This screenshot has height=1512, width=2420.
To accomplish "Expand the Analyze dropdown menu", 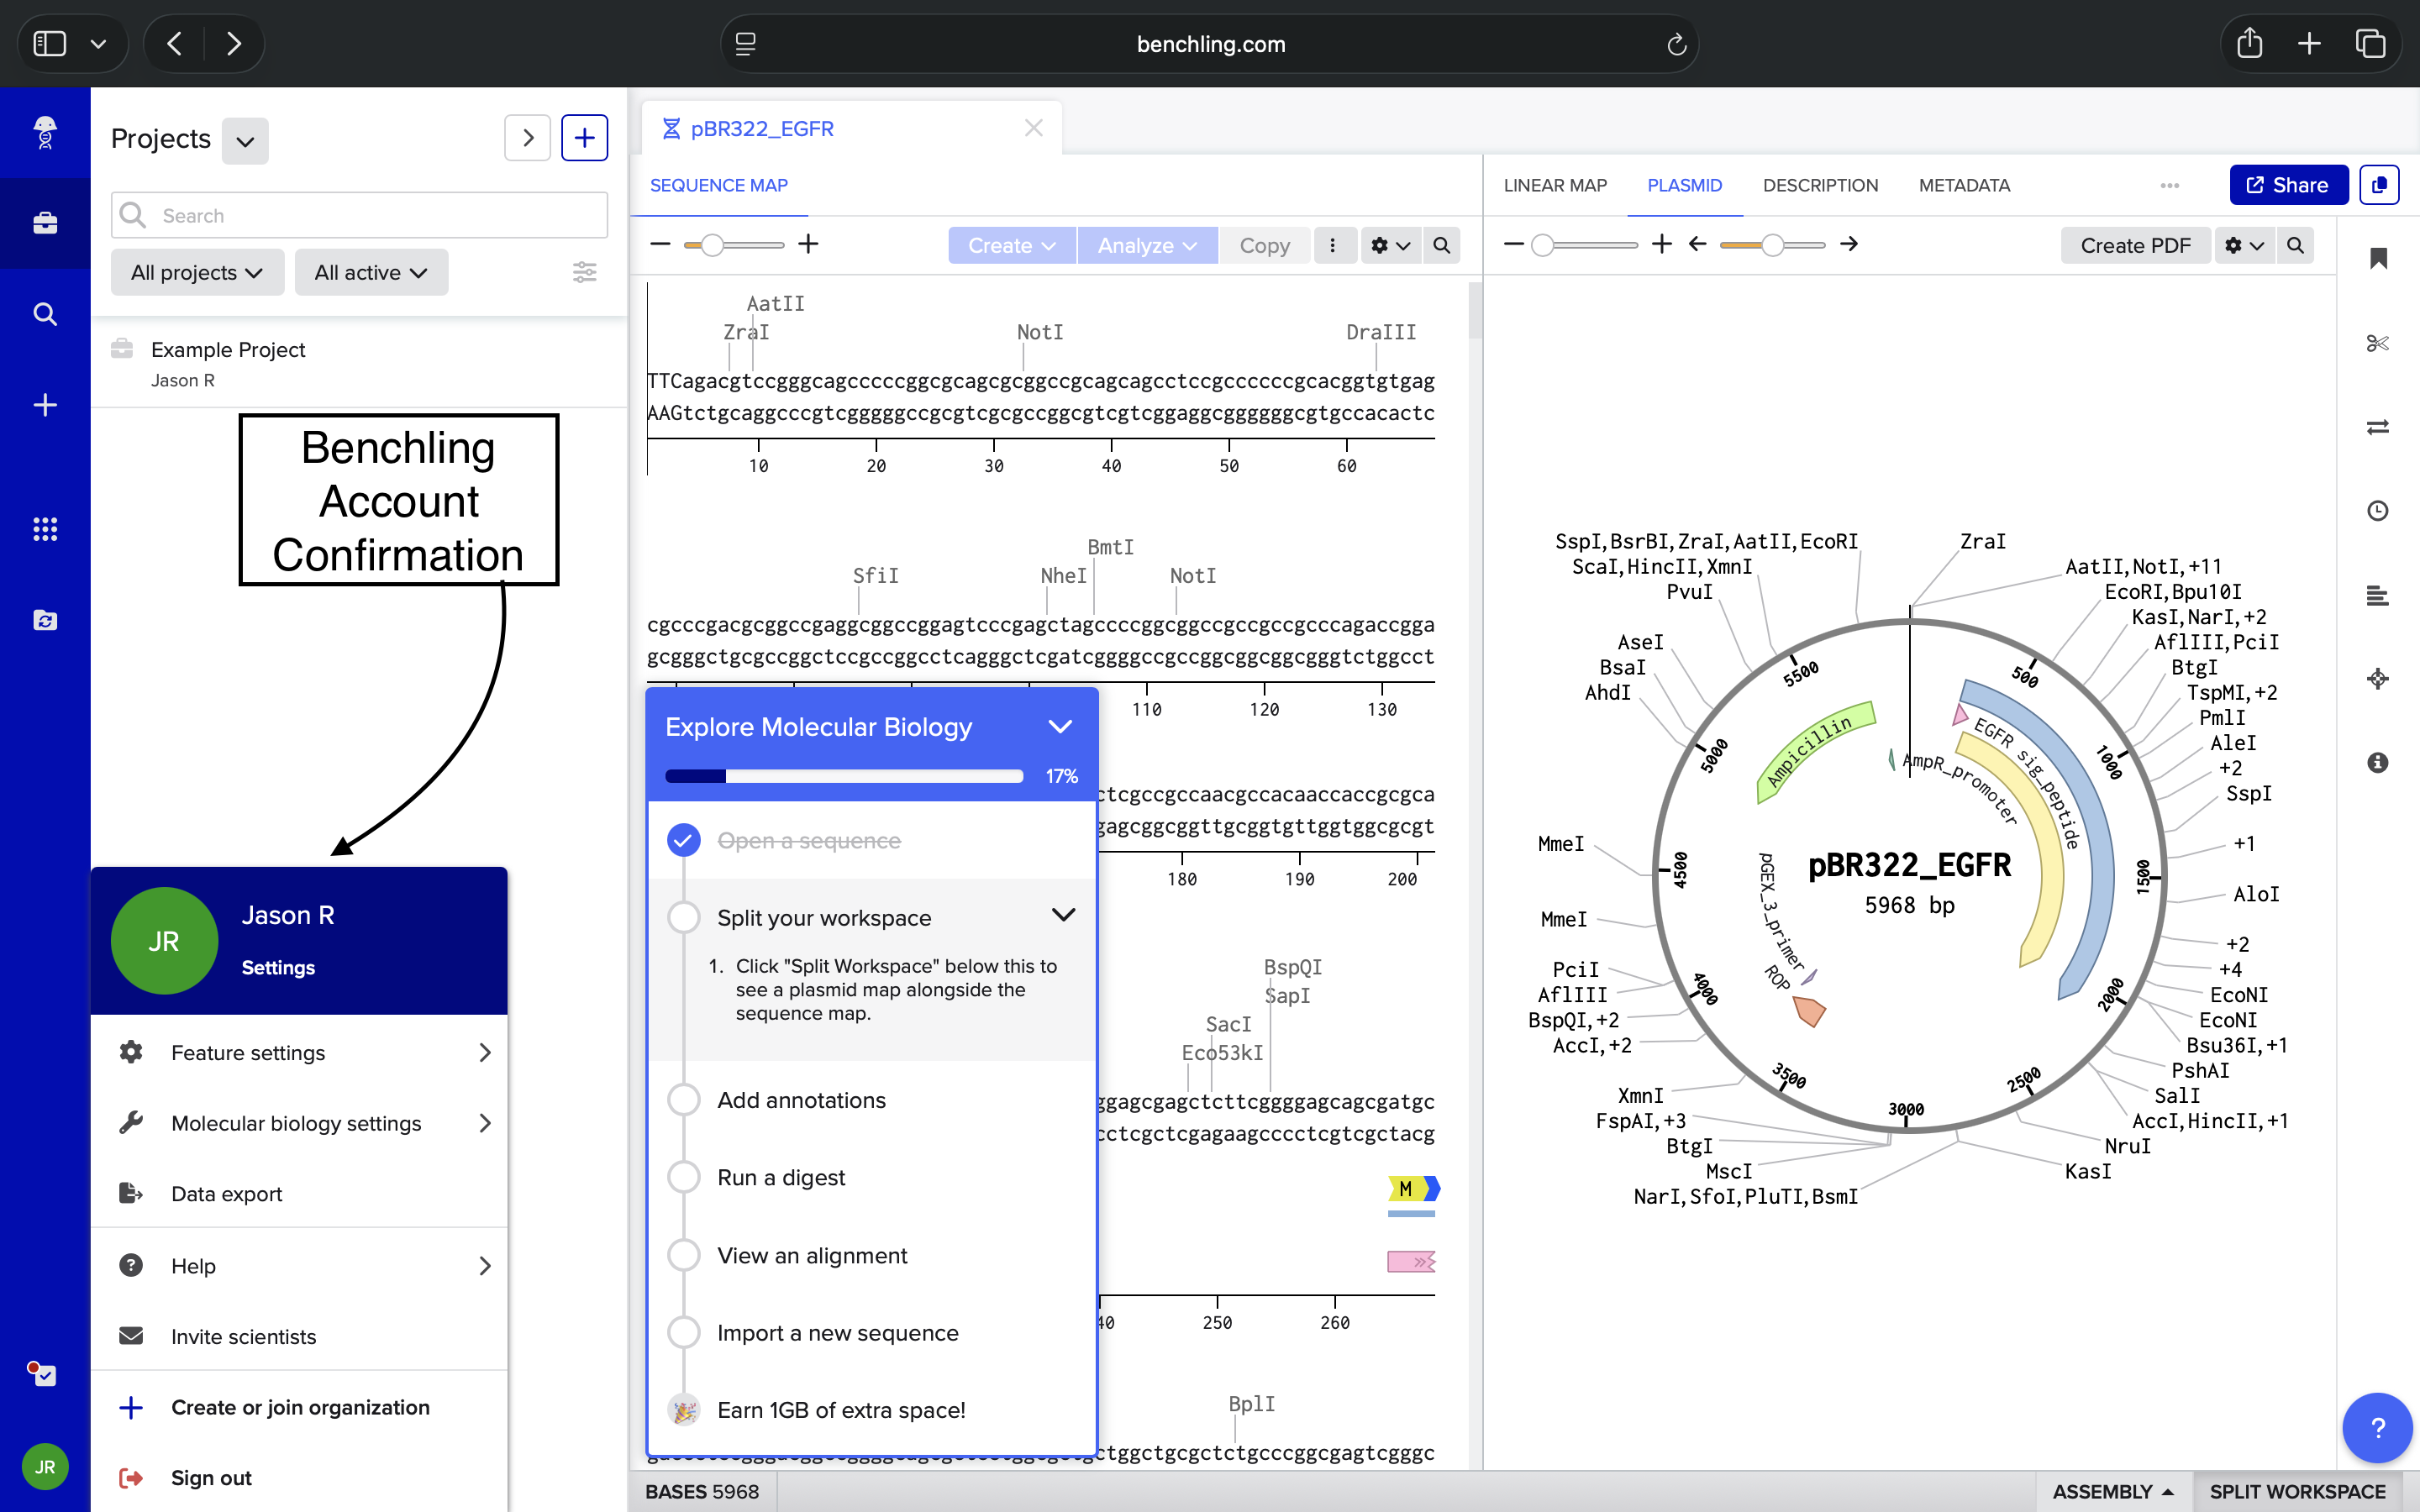I will [1146, 245].
